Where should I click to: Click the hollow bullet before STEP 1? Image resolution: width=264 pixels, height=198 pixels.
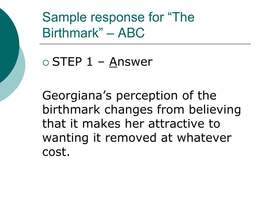[46, 63]
